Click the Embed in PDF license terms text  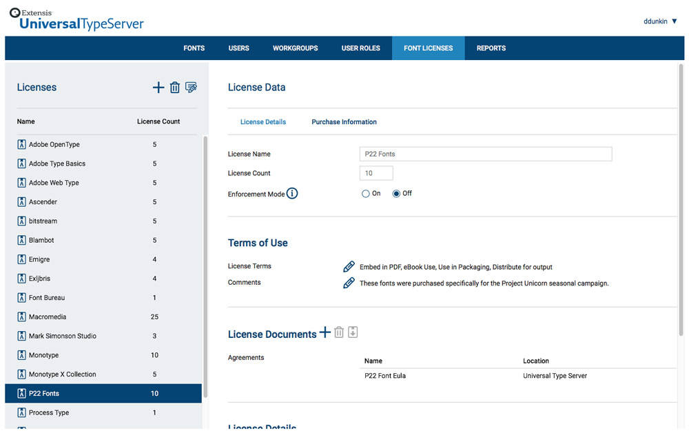(x=455, y=267)
